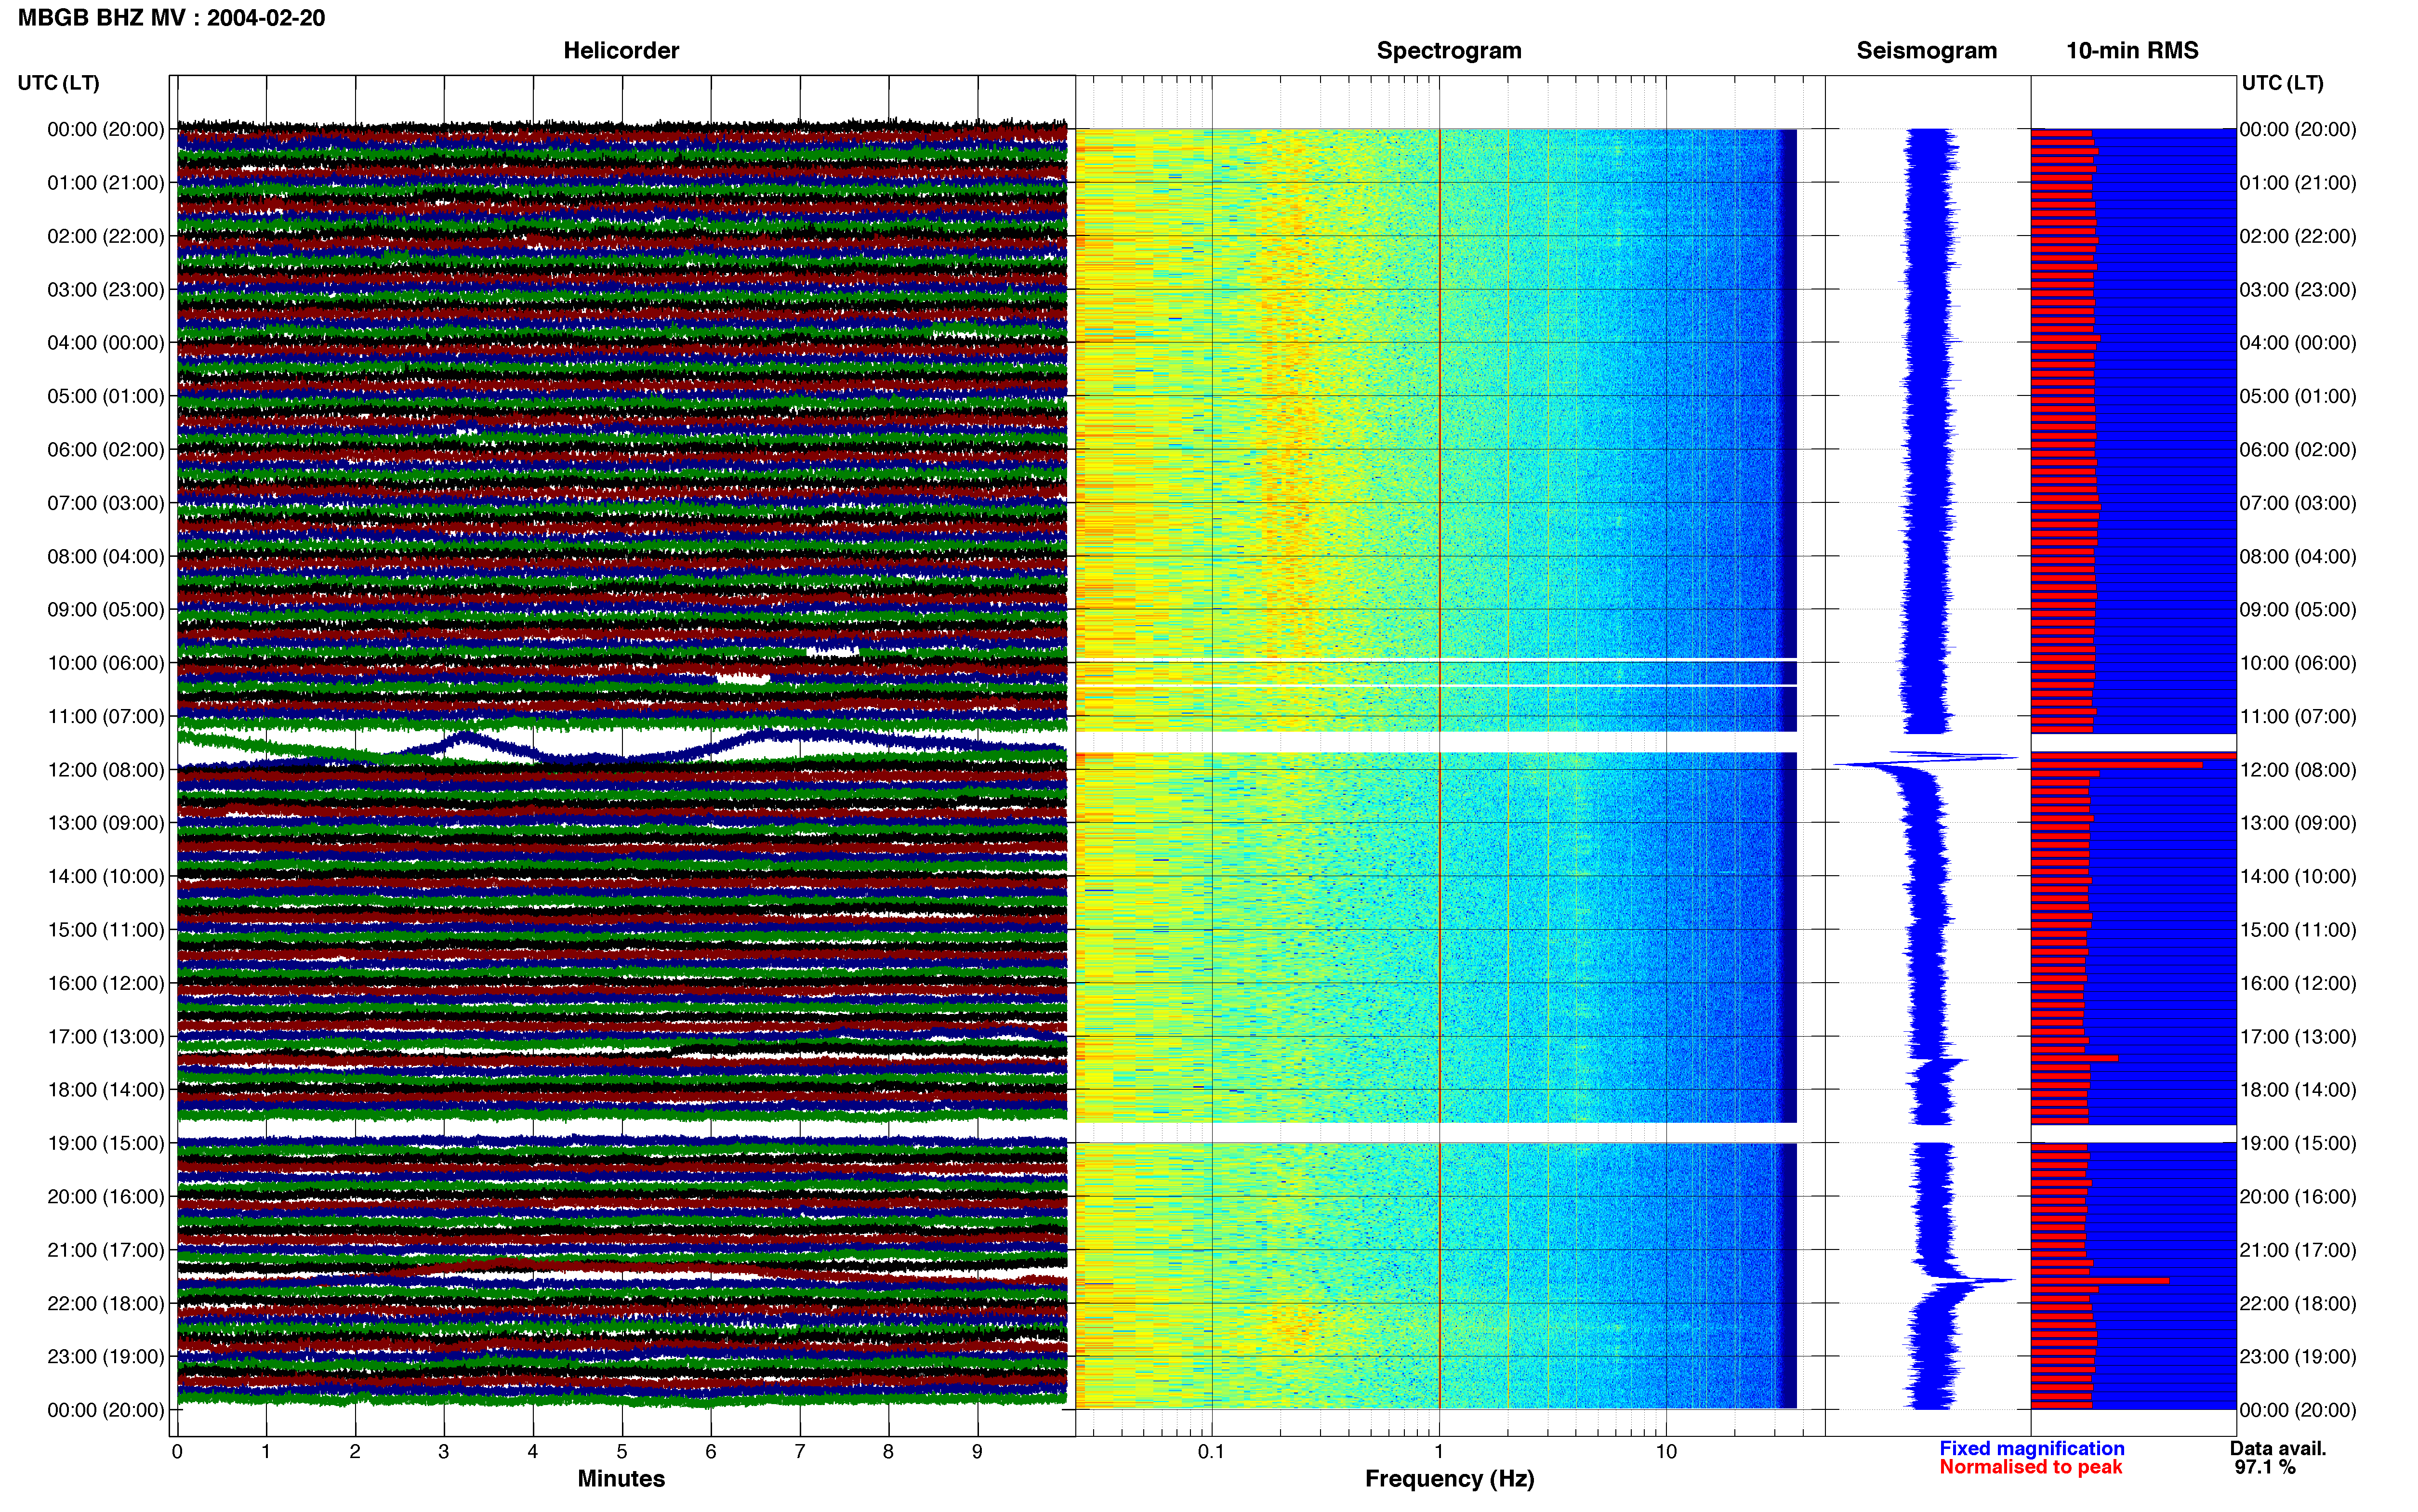
Task: Click the left '22:00 (18:00)' time label
Action: tap(106, 1303)
